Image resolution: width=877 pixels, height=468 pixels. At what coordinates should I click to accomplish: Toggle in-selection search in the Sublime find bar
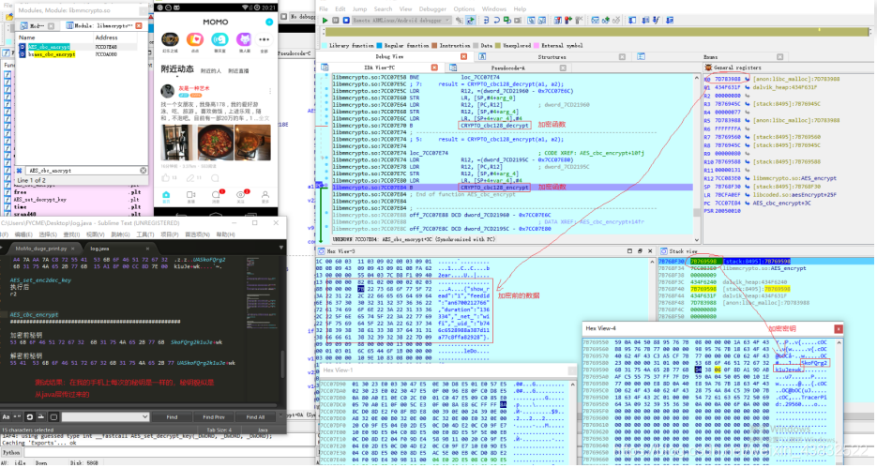pos(41,417)
